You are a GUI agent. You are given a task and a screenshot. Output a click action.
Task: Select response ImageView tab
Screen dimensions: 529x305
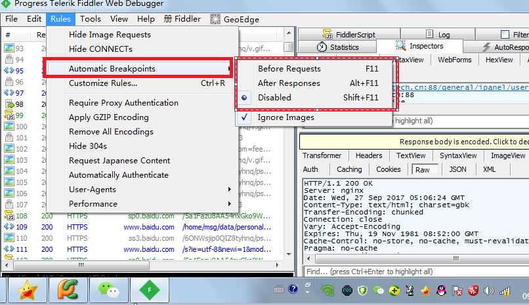pos(508,155)
